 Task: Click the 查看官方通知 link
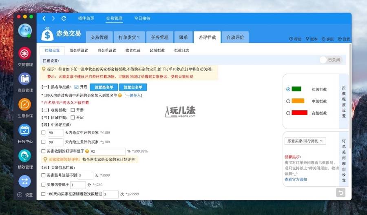[x=296, y=180]
